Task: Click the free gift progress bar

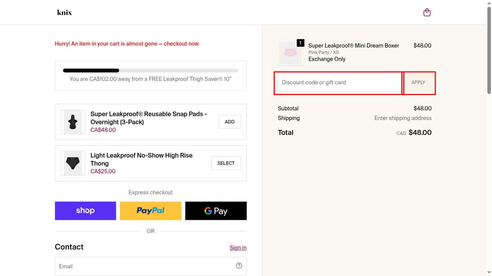Action: 151,71
